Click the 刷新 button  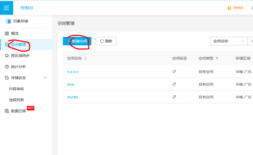[106, 41]
